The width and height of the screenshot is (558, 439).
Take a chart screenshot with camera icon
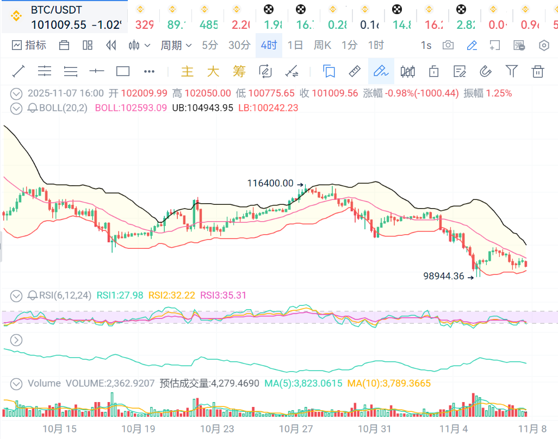coord(448,45)
